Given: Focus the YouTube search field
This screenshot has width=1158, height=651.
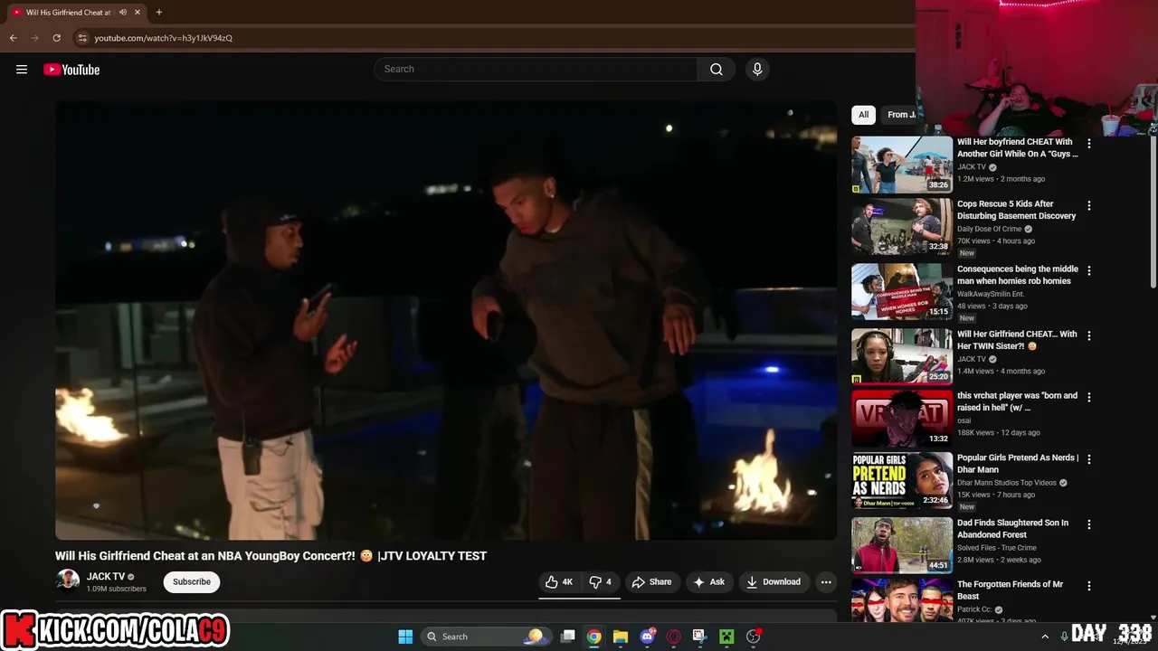Looking at the screenshot, I should [x=536, y=70].
